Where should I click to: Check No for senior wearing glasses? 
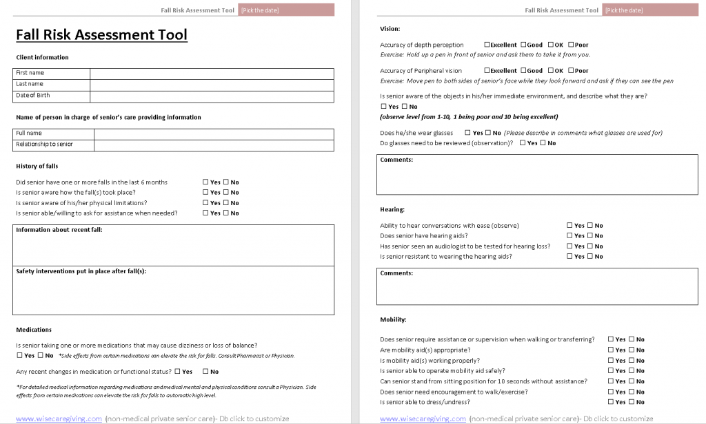(487, 133)
